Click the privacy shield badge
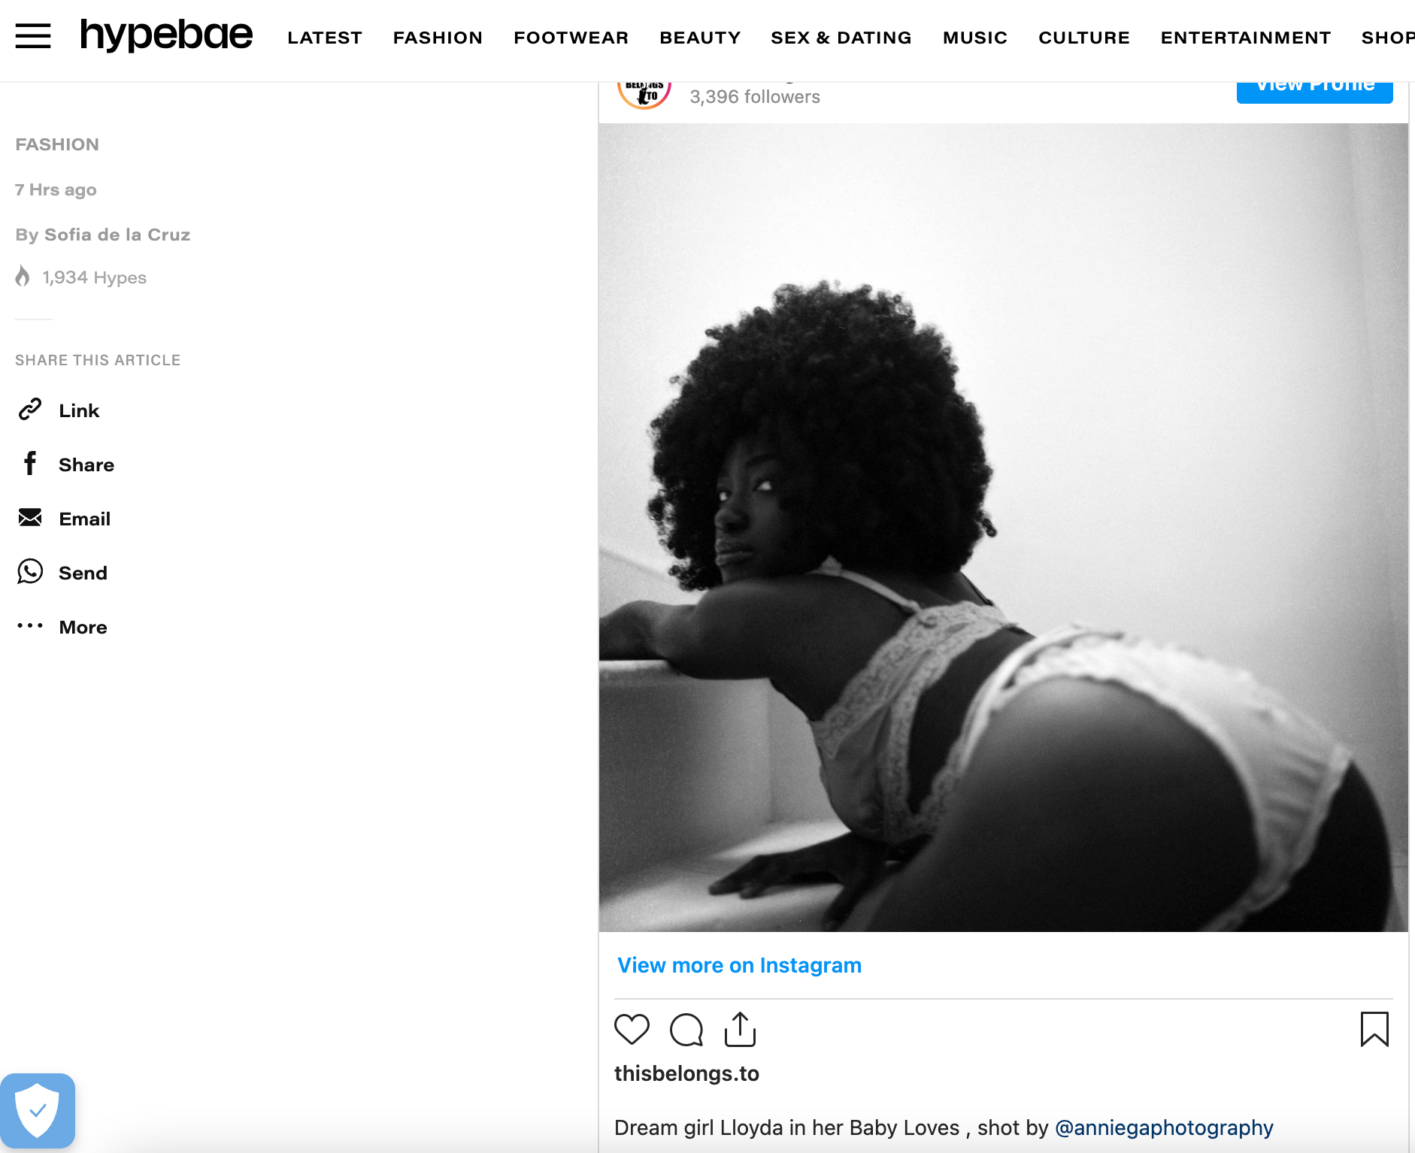1415x1153 pixels. click(x=38, y=1111)
